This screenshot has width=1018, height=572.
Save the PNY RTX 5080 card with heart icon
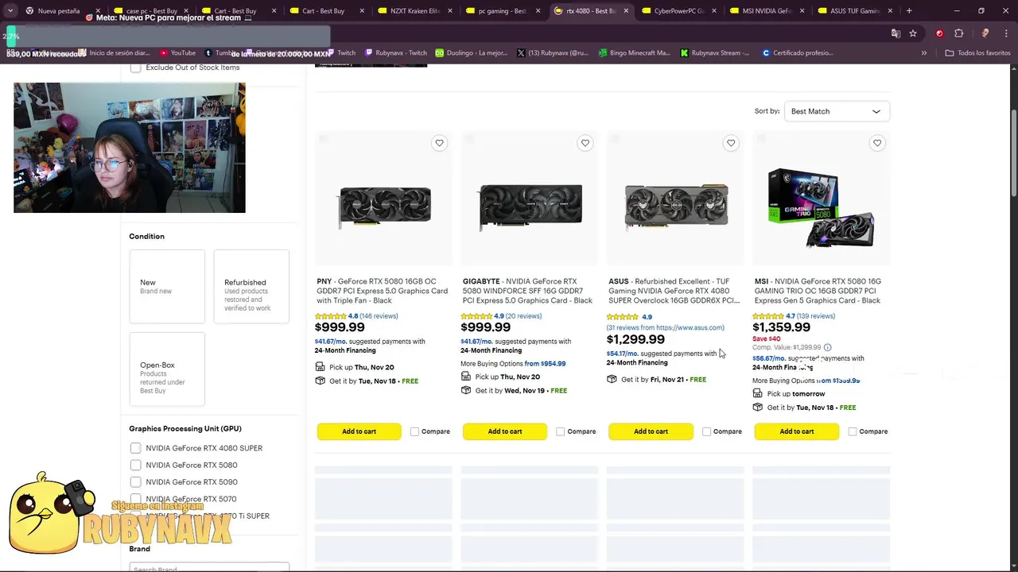(x=439, y=143)
